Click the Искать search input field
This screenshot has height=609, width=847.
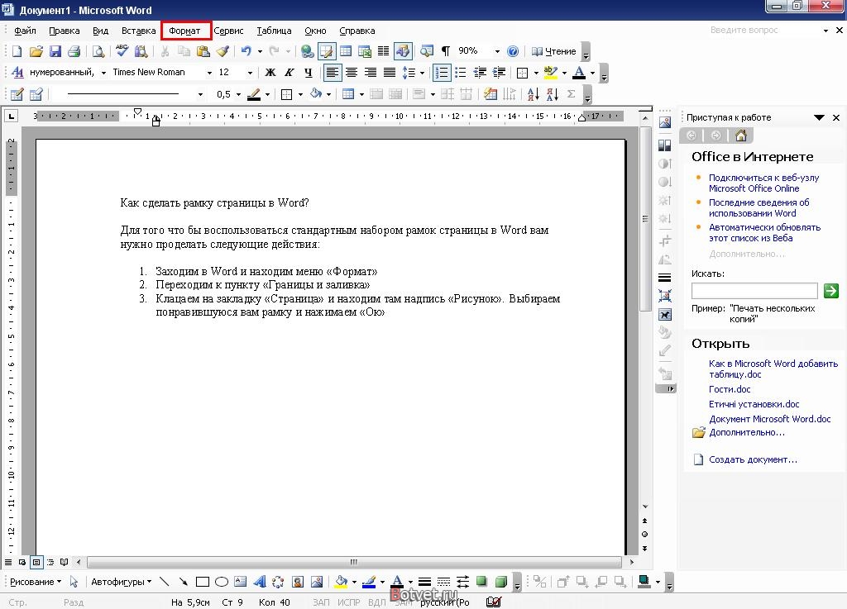point(754,291)
